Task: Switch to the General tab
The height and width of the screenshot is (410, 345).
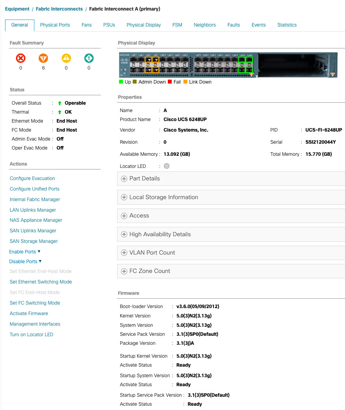Action: (20, 25)
